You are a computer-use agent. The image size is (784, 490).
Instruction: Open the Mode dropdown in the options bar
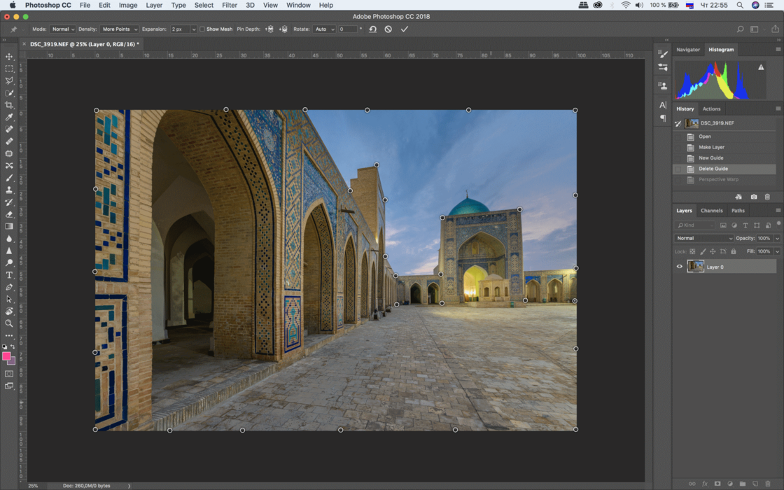(62, 29)
